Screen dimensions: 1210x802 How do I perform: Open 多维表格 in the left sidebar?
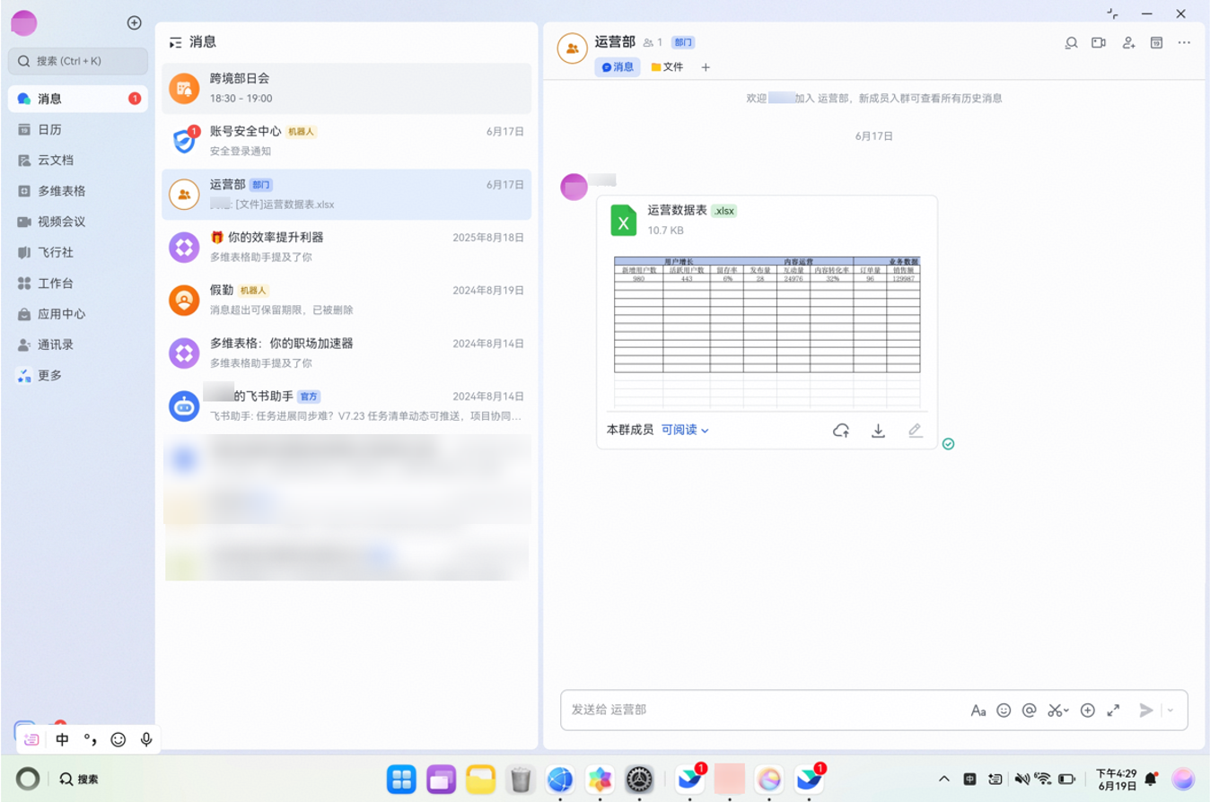point(78,191)
